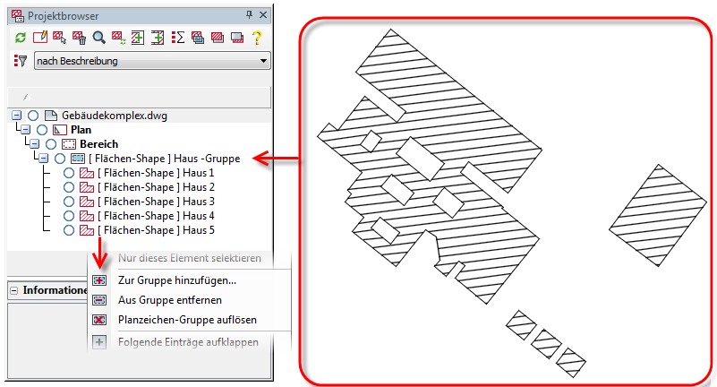The image size is (717, 387).
Task: Click the green refresh icon in Projektbrowser toolbar
Action: tap(20, 38)
